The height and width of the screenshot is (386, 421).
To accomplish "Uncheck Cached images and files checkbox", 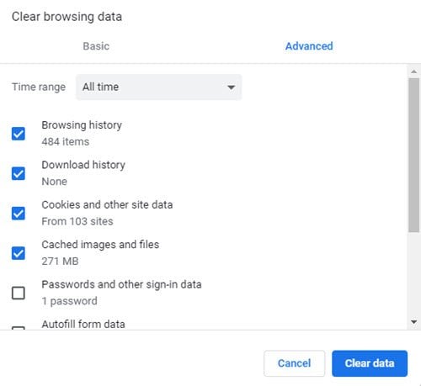I will tap(19, 253).
